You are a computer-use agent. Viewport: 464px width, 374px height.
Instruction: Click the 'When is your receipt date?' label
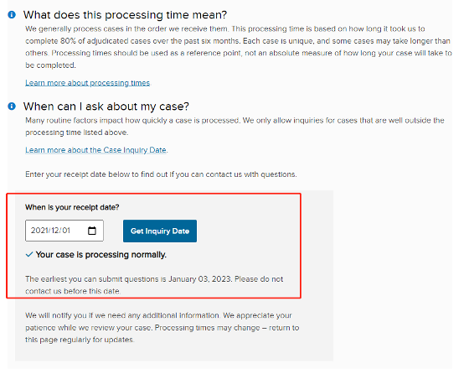(72, 207)
